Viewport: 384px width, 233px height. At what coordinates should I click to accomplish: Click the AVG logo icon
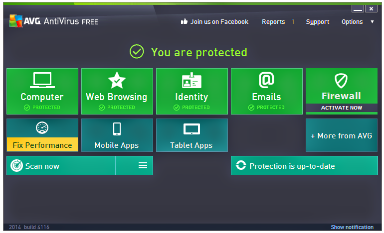point(15,21)
